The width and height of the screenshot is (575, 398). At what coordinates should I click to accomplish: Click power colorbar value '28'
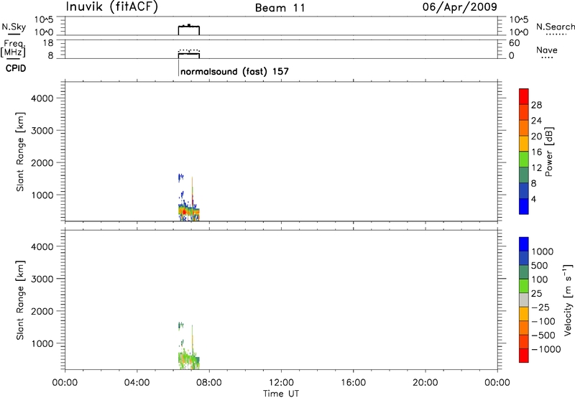536,105
